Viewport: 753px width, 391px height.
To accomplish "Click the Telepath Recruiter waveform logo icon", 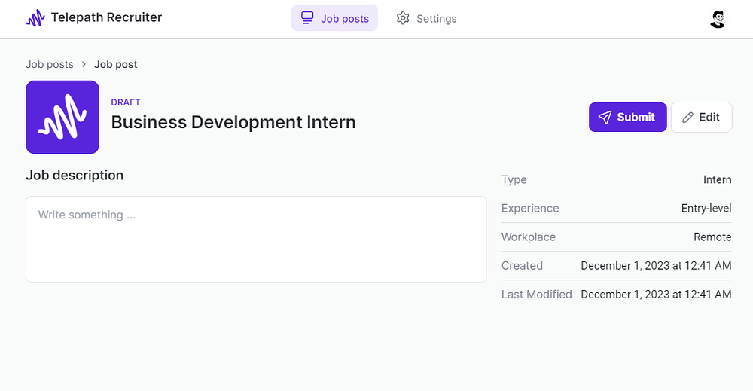I will click(35, 18).
